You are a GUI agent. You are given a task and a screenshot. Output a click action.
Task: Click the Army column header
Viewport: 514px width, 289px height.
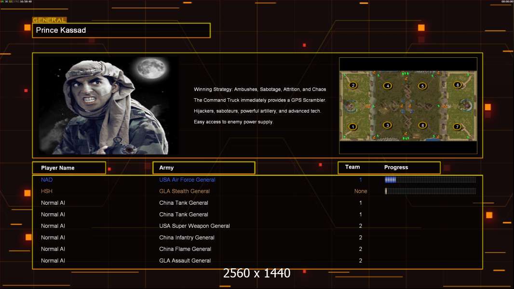[x=203, y=168]
